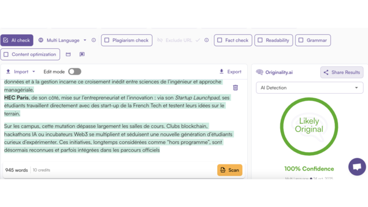The width and height of the screenshot is (368, 207).
Task: Click the 945 words counter
Action: point(17,170)
